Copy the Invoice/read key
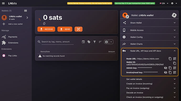Screen dimensions: 181x101 click(170, 72)
